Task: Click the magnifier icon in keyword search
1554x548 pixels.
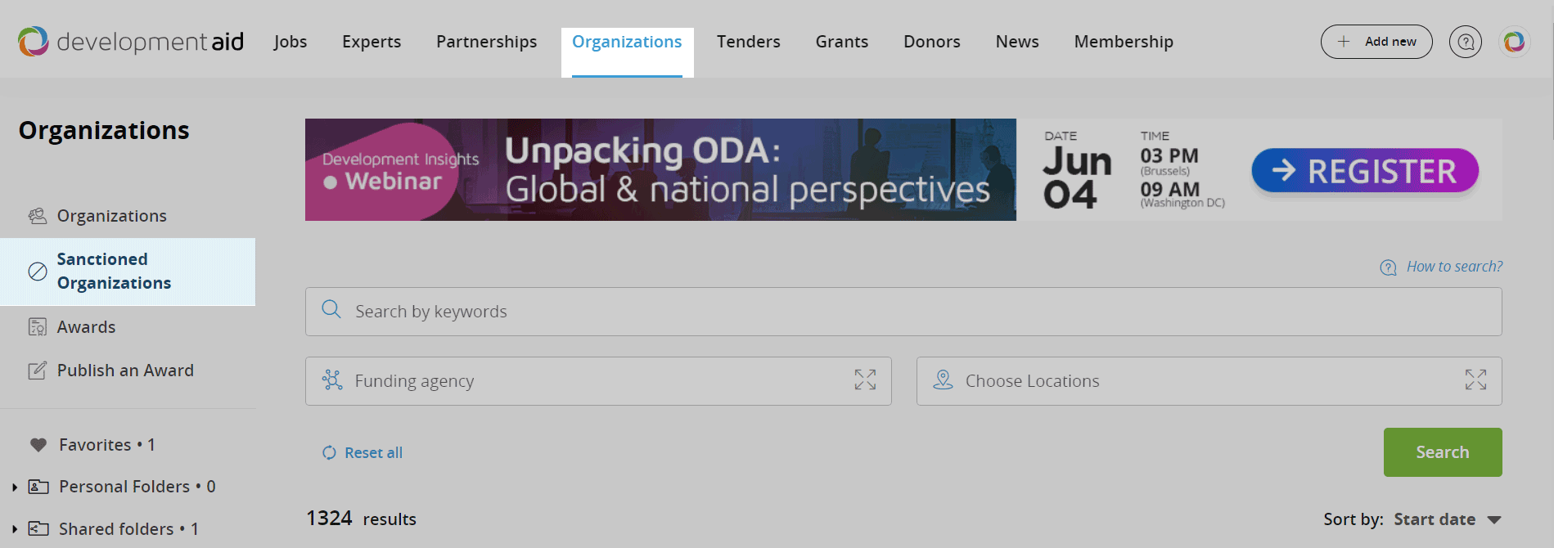Action: coord(331,309)
